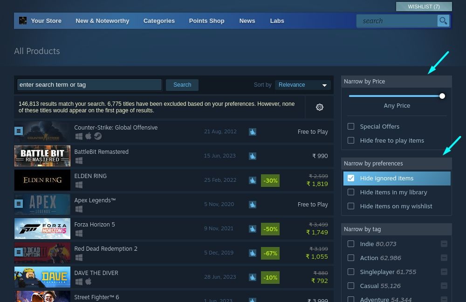Click the Windows platform icon under Red Dead Redemption 2
Image resolution: width=466 pixels, height=302 pixels.
[79, 257]
